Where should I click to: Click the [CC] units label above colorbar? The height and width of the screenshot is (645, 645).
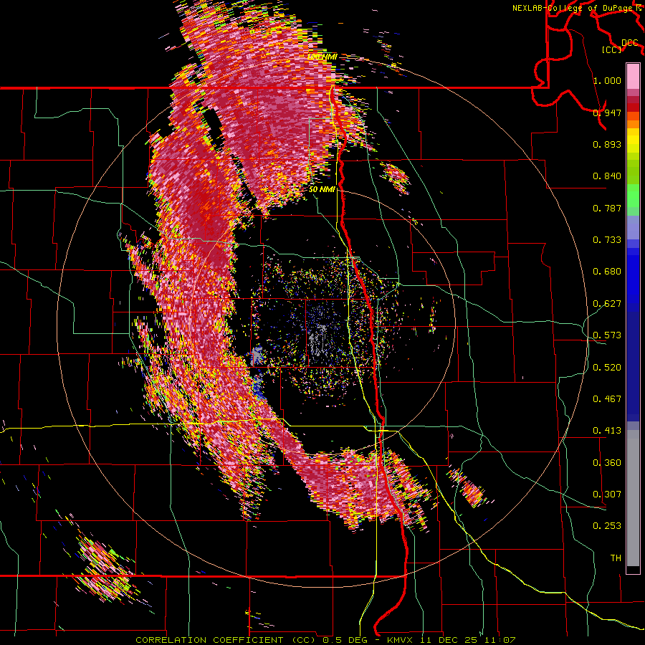(x=611, y=49)
